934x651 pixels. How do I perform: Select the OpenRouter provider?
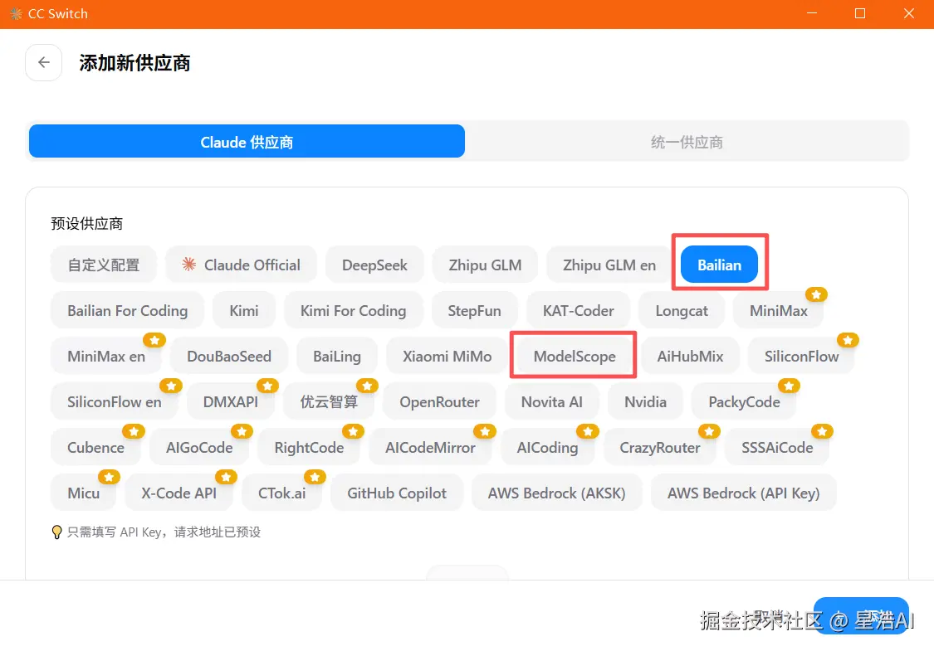pos(439,401)
